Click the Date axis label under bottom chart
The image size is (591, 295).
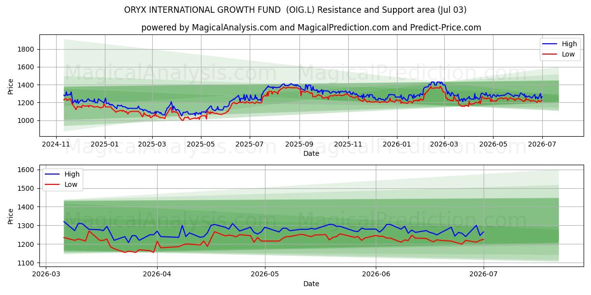[311, 284]
